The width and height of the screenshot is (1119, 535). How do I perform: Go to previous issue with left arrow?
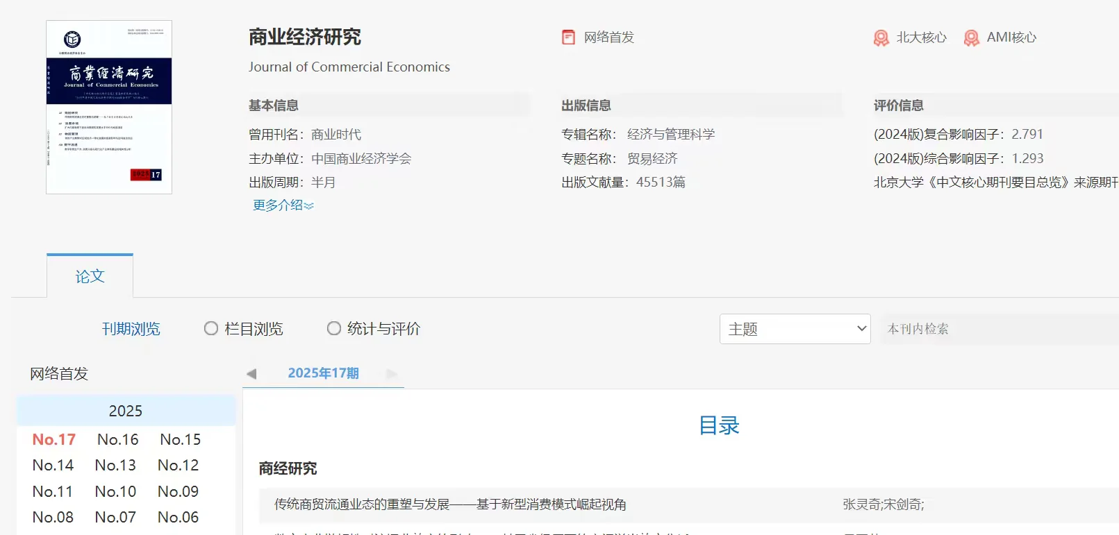[251, 374]
